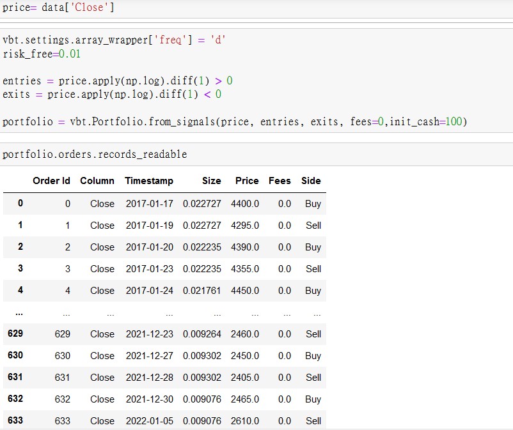Click timestamp cell 2017-01-23
513x430 pixels.
(150, 269)
